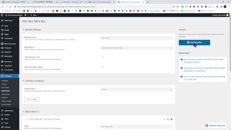Collapse the Meta fields (1) section
Viewport: 231px width, 130px height.
coord(23,112)
